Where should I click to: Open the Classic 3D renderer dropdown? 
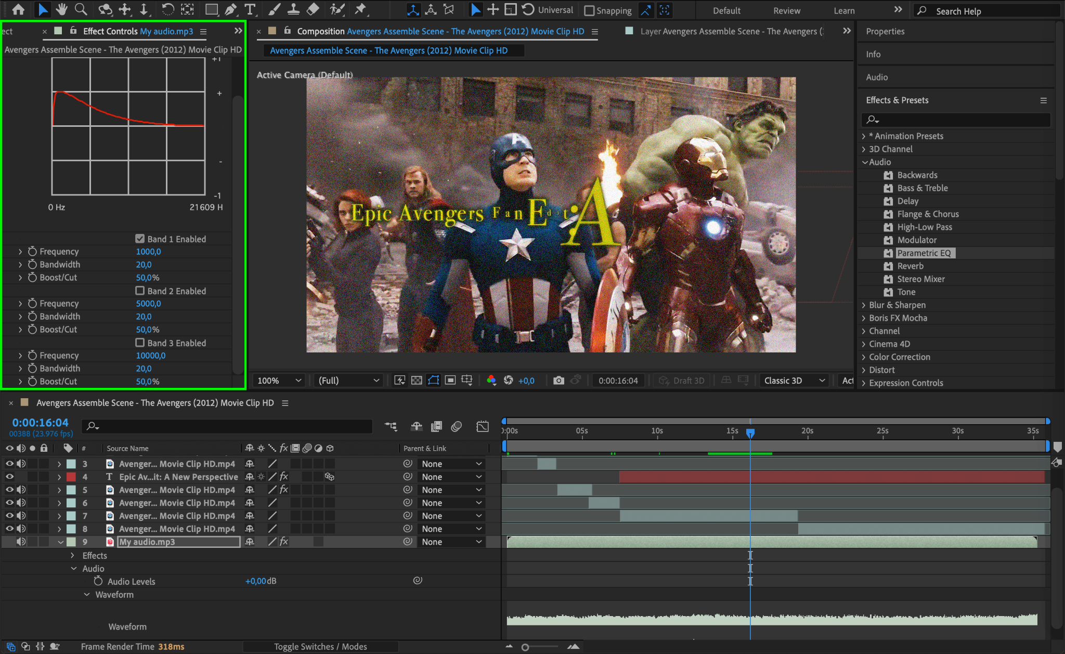794,381
